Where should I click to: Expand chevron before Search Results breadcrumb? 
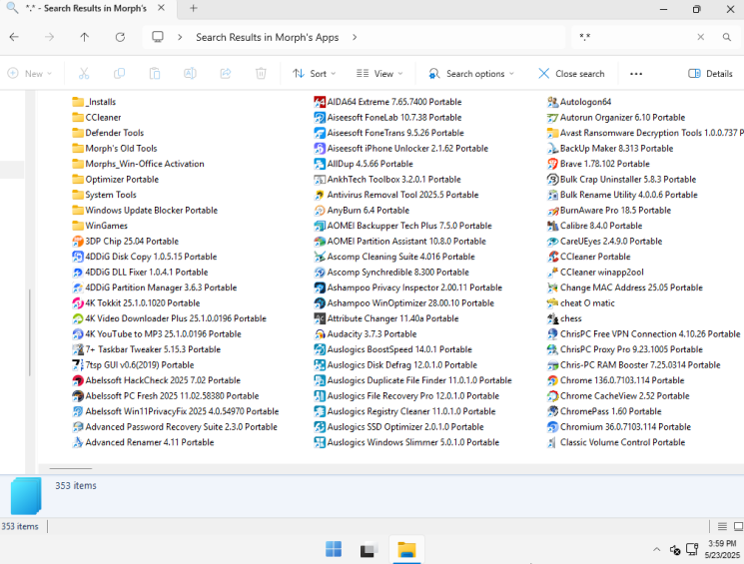pyautogui.click(x=180, y=37)
